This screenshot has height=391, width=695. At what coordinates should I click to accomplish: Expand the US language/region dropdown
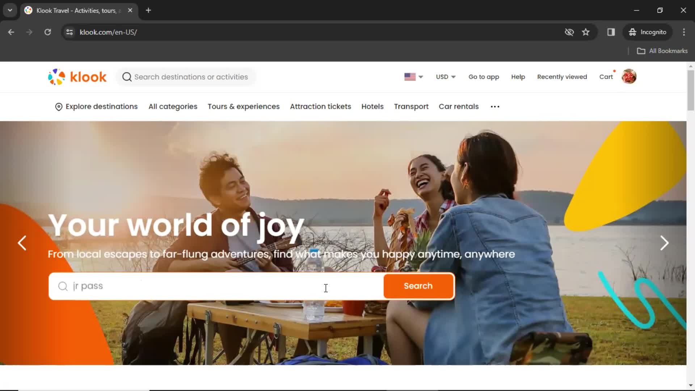click(413, 77)
